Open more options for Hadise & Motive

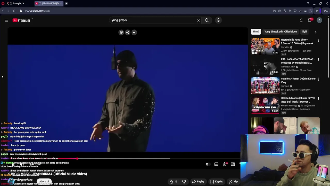click(x=318, y=99)
